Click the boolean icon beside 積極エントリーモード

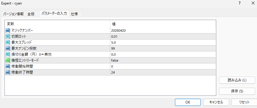pos(8,60)
